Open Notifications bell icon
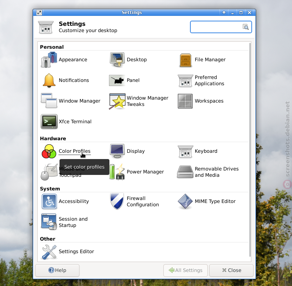 pyautogui.click(x=49, y=80)
